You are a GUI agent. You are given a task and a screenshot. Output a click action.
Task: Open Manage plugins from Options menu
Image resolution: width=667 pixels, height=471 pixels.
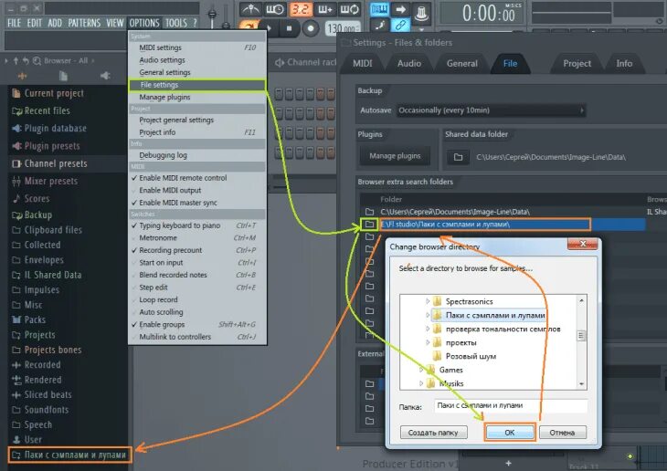click(197, 98)
